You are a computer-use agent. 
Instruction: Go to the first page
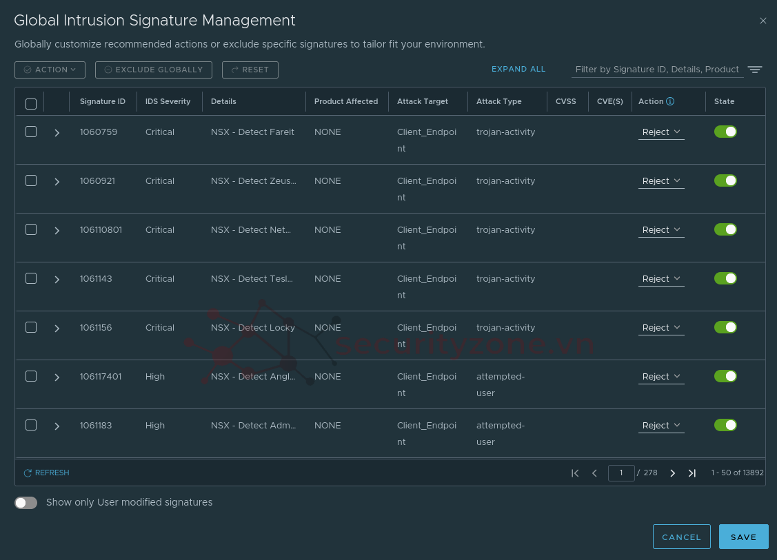click(x=575, y=473)
